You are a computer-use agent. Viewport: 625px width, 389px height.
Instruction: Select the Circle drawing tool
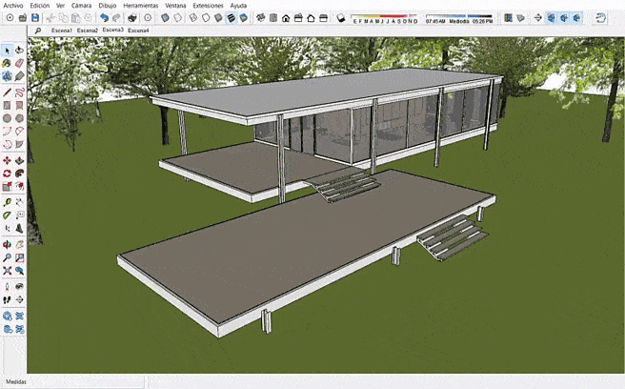click(x=7, y=118)
